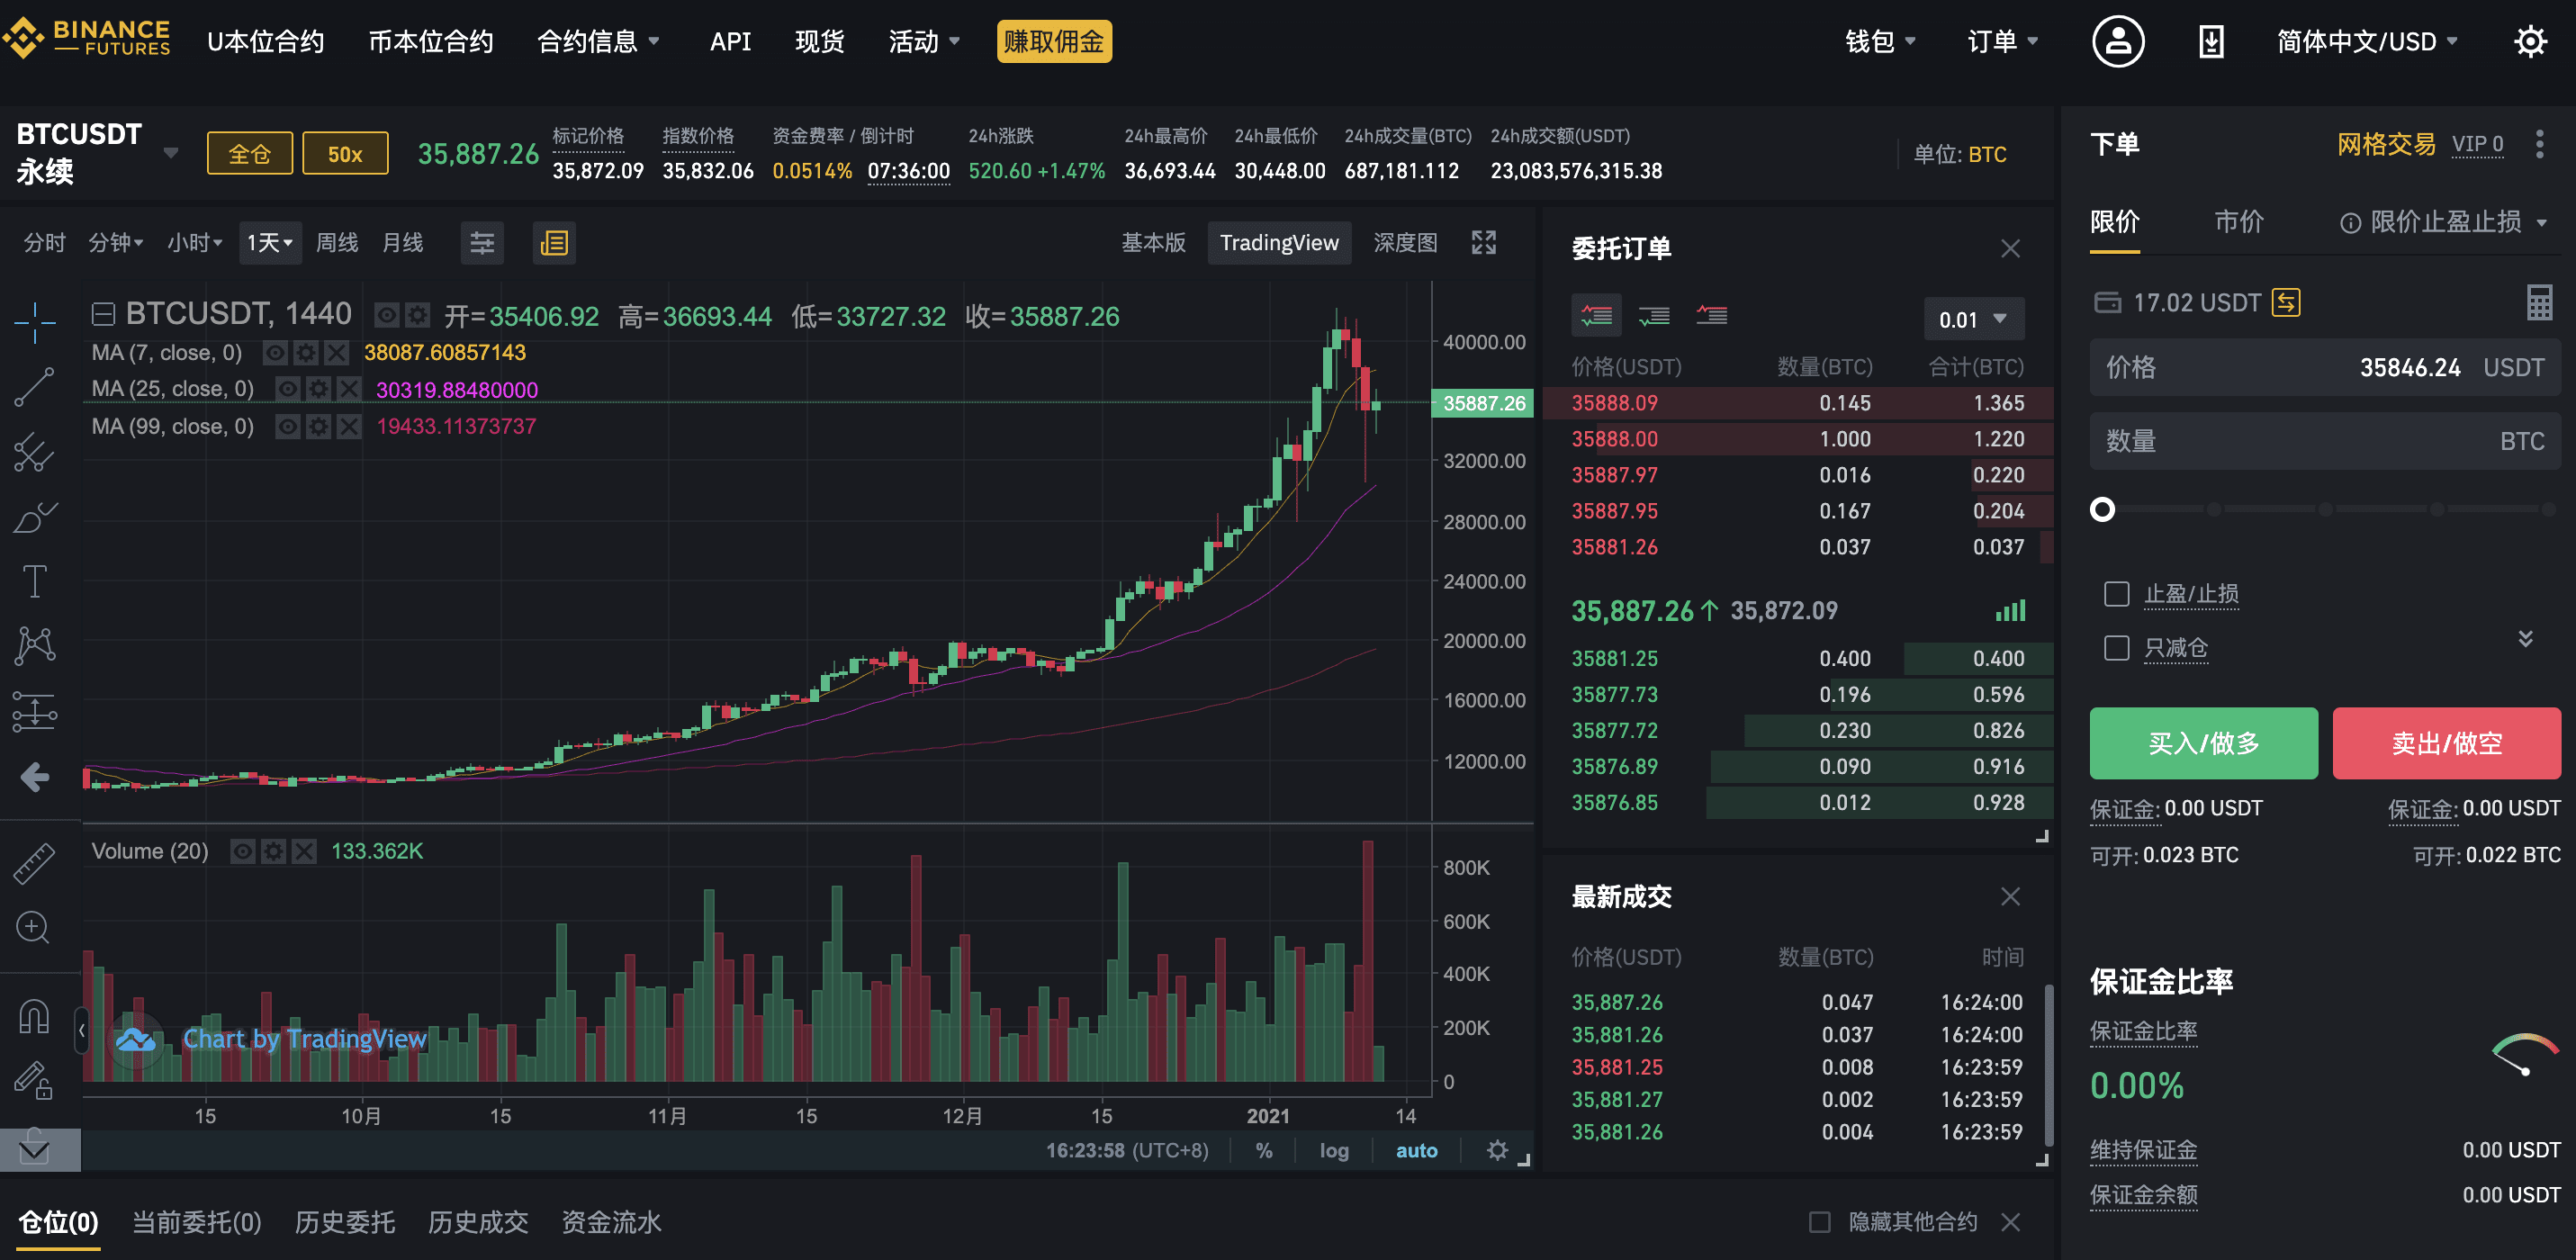
Task: Open chart settings gear at chart bottom
Action: 1496,1150
